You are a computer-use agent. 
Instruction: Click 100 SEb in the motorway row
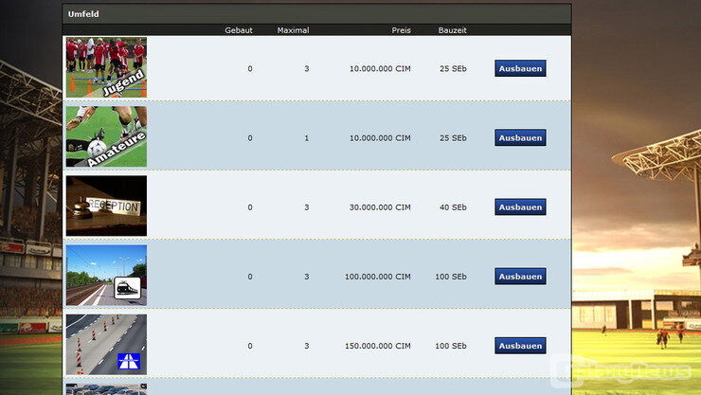(451, 346)
